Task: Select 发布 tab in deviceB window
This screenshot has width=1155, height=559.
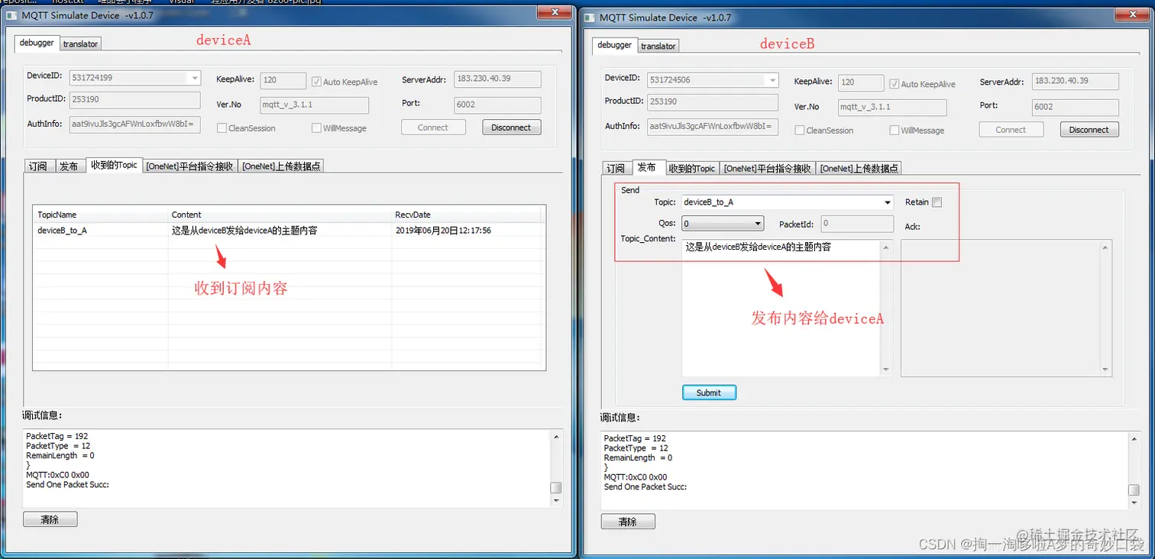Action: point(647,167)
